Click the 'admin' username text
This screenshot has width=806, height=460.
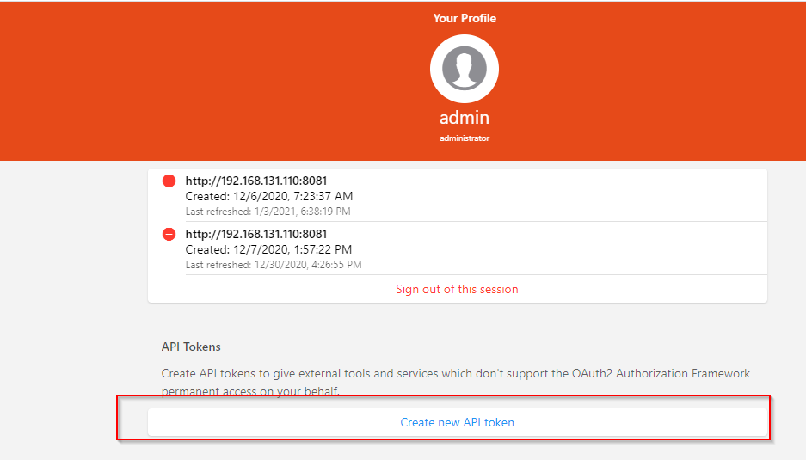pyautogui.click(x=465, y=117)
